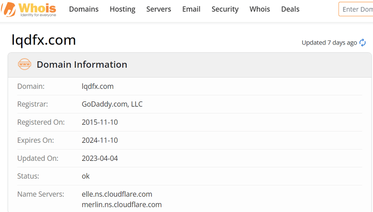The height and width of the screenshot is (212, 373).
Task: Go to the Whois nav item
Action: (x=260, y=9)
